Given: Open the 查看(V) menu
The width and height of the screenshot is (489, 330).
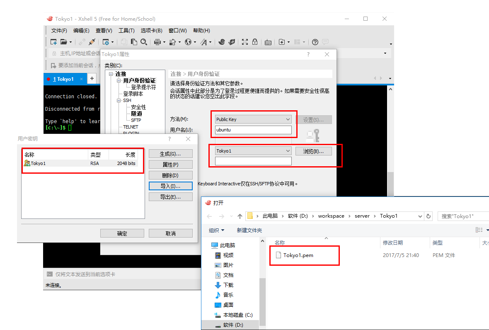Looking at the screenshot, I should (104, 31).
